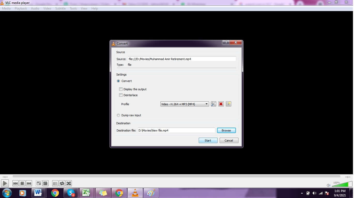Image resolution: width=354 pixels, height=198 pixels.
Task: Open Sticky Notes from taskbar
Action: click(x=103, y=193)
